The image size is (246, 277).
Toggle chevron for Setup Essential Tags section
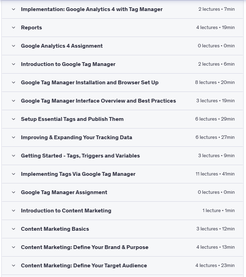(13, 119)
